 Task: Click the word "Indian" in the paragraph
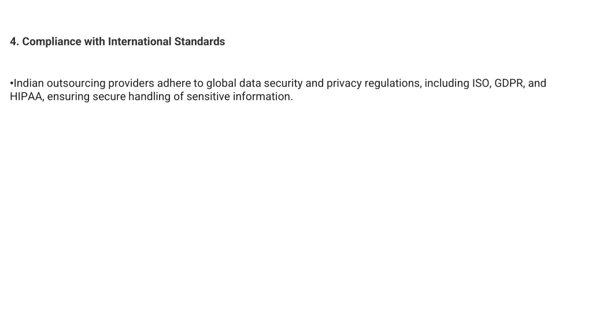click(x=29, y=83)
